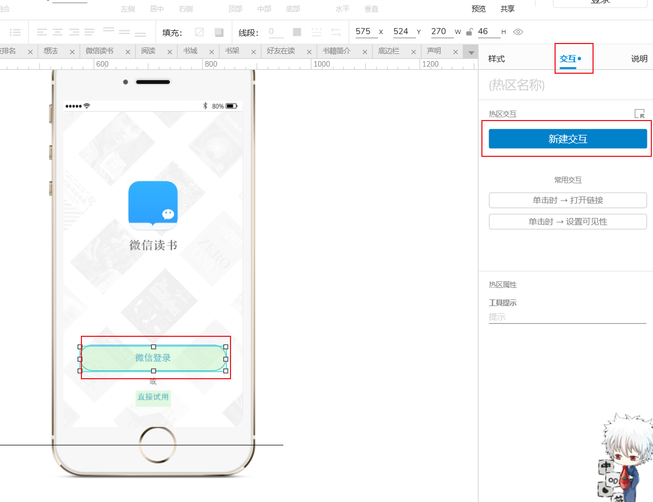Click the 新建交互 button
The width and height of the screenshot is (653, 502).
pos(568,139)
